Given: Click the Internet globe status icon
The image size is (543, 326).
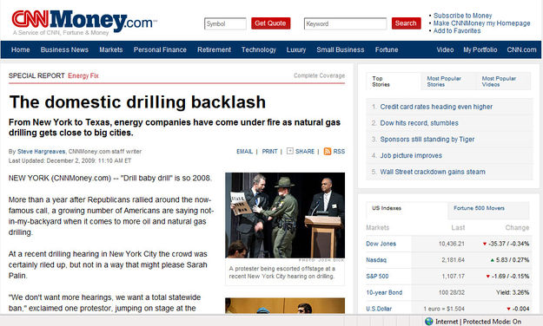Looking at the screenshot, I should [x=429, y=322].
